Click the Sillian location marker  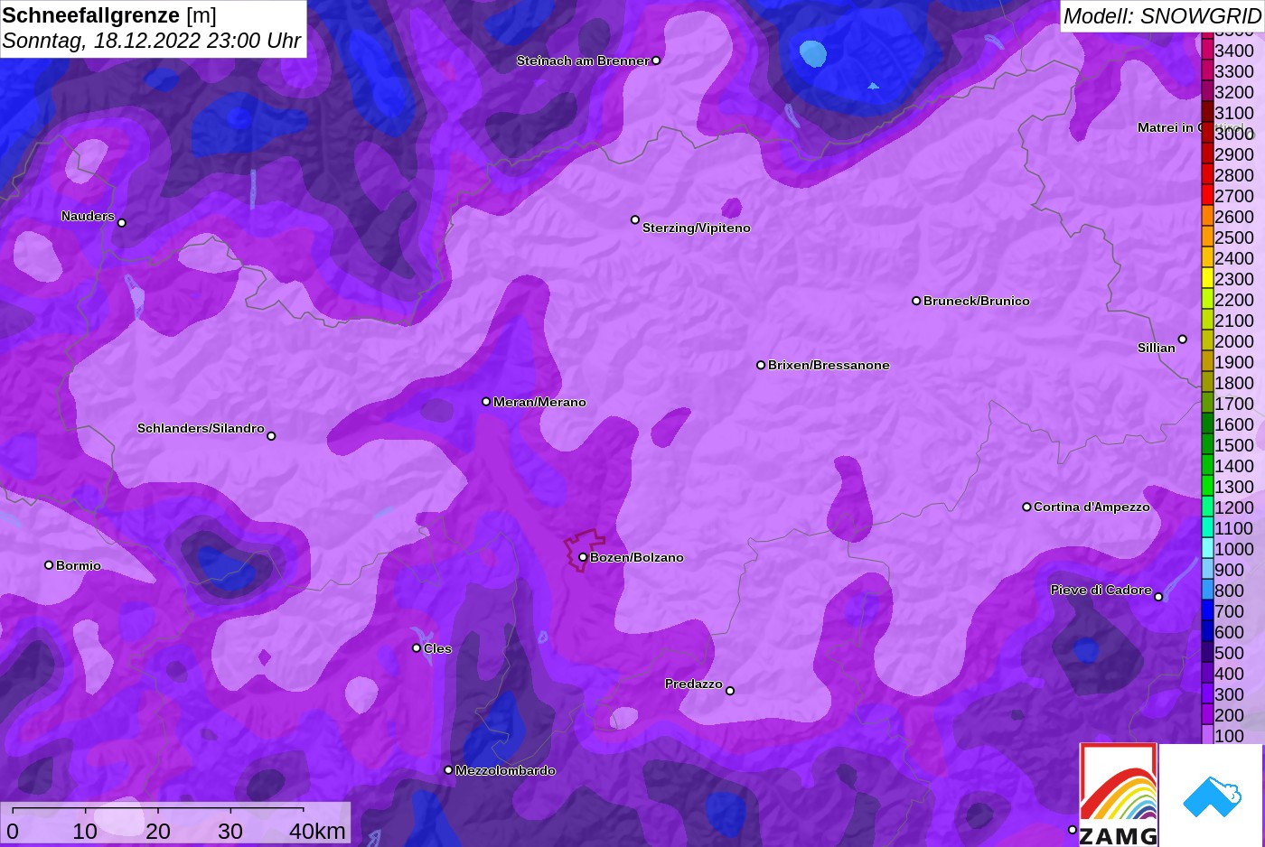click(1182, 340)
